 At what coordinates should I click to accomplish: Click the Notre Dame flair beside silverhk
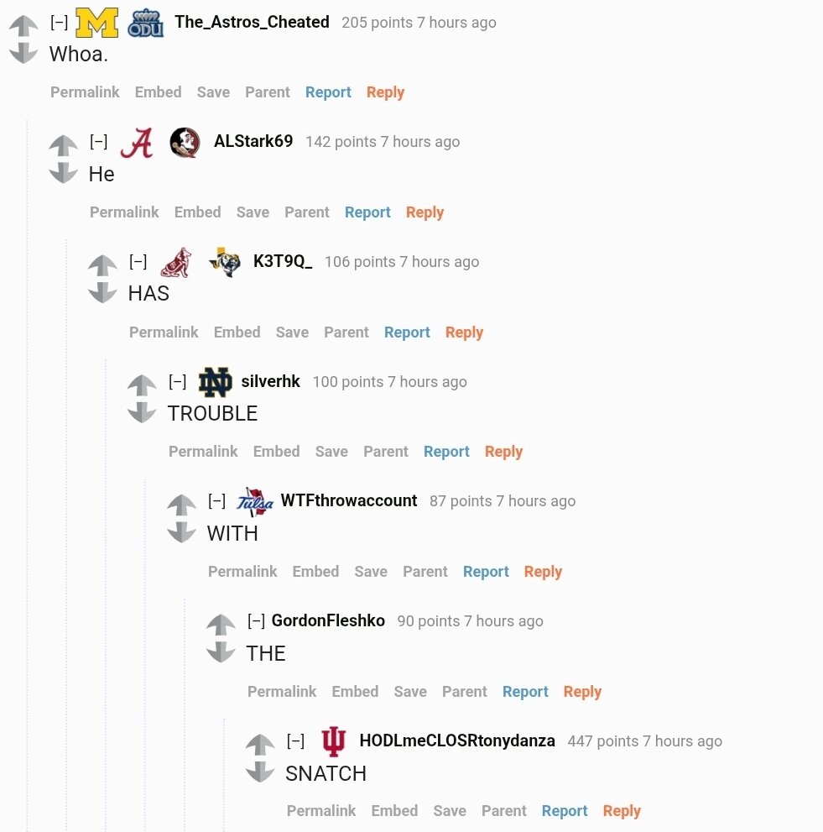click(215, 383)
